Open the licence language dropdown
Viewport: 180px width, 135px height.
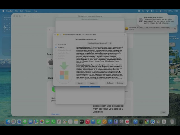coord(100,43)
